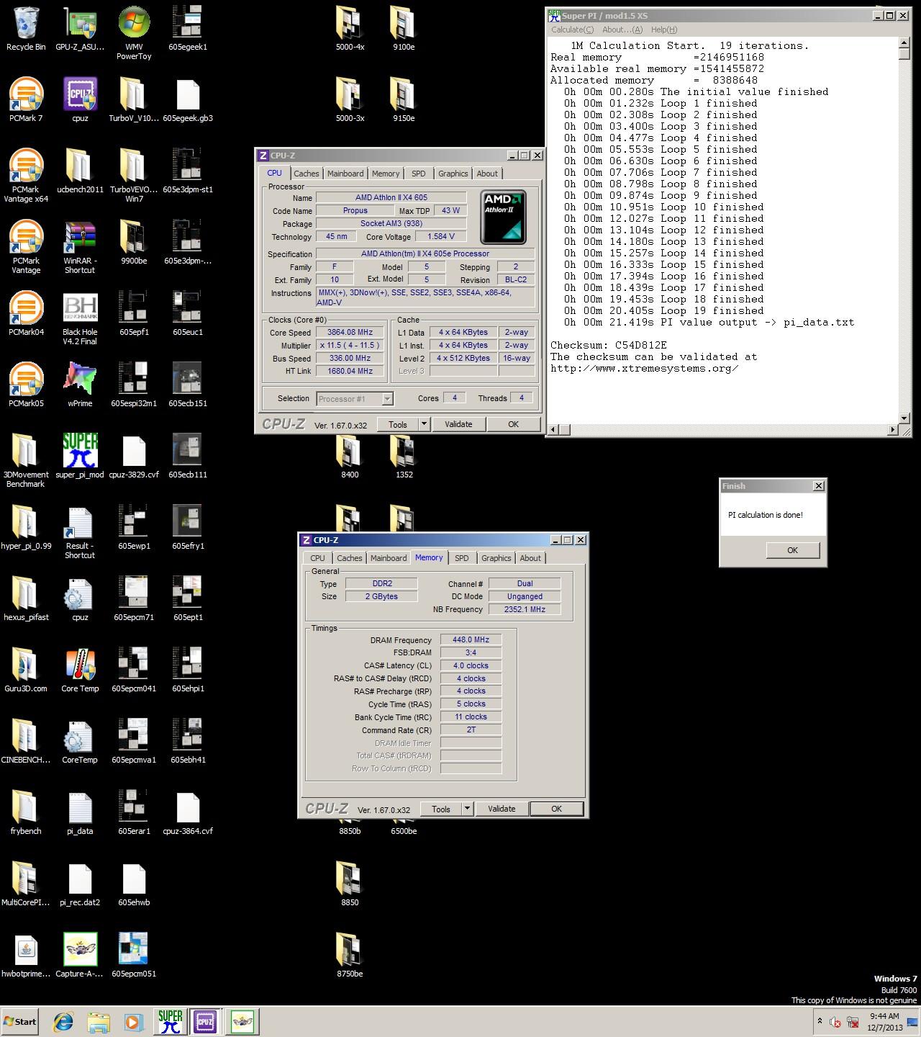This screenshot has width=921, height=1037.
Task: Open the 605epcm051 screenshot icon
Action: [x=134, y=956]
